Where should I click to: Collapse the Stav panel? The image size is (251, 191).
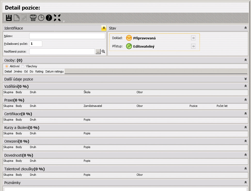pos(245,28)
